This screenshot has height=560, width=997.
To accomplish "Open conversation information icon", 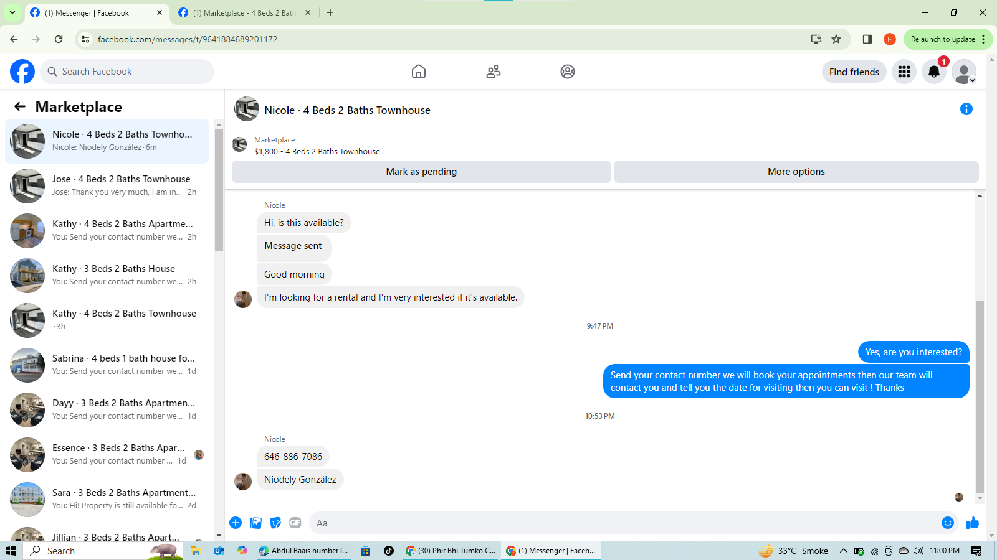I will pyautogui.click(x=966, y=109).
